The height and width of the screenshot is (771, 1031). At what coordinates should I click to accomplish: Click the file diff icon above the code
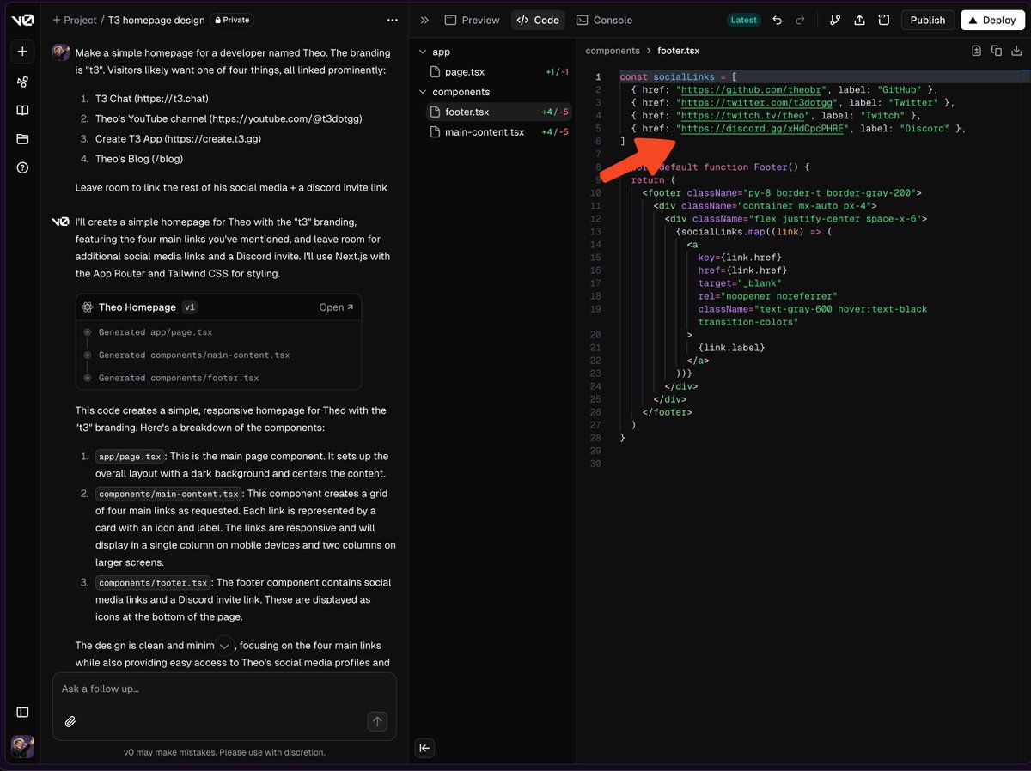click(x=976, y=51)
